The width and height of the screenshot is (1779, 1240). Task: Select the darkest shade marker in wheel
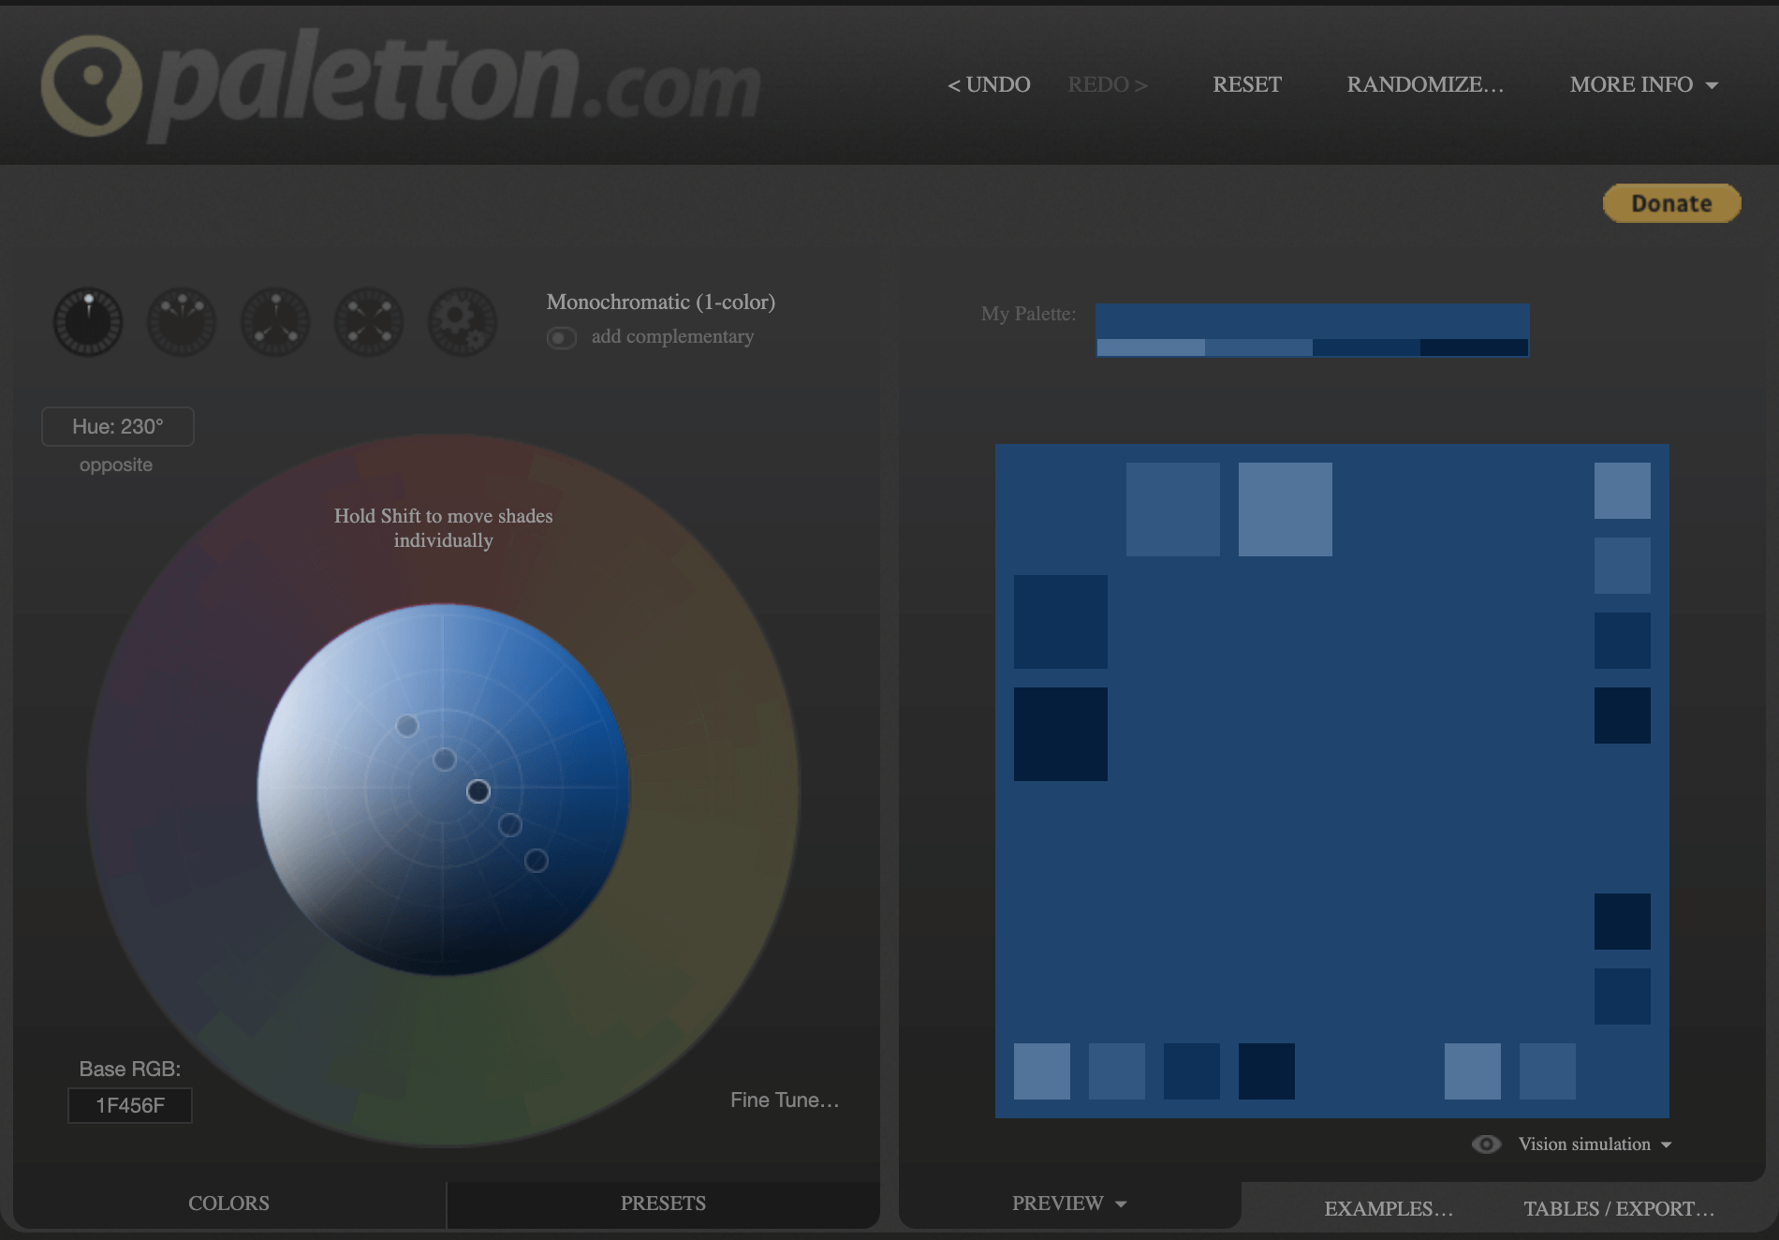point(537,861)
